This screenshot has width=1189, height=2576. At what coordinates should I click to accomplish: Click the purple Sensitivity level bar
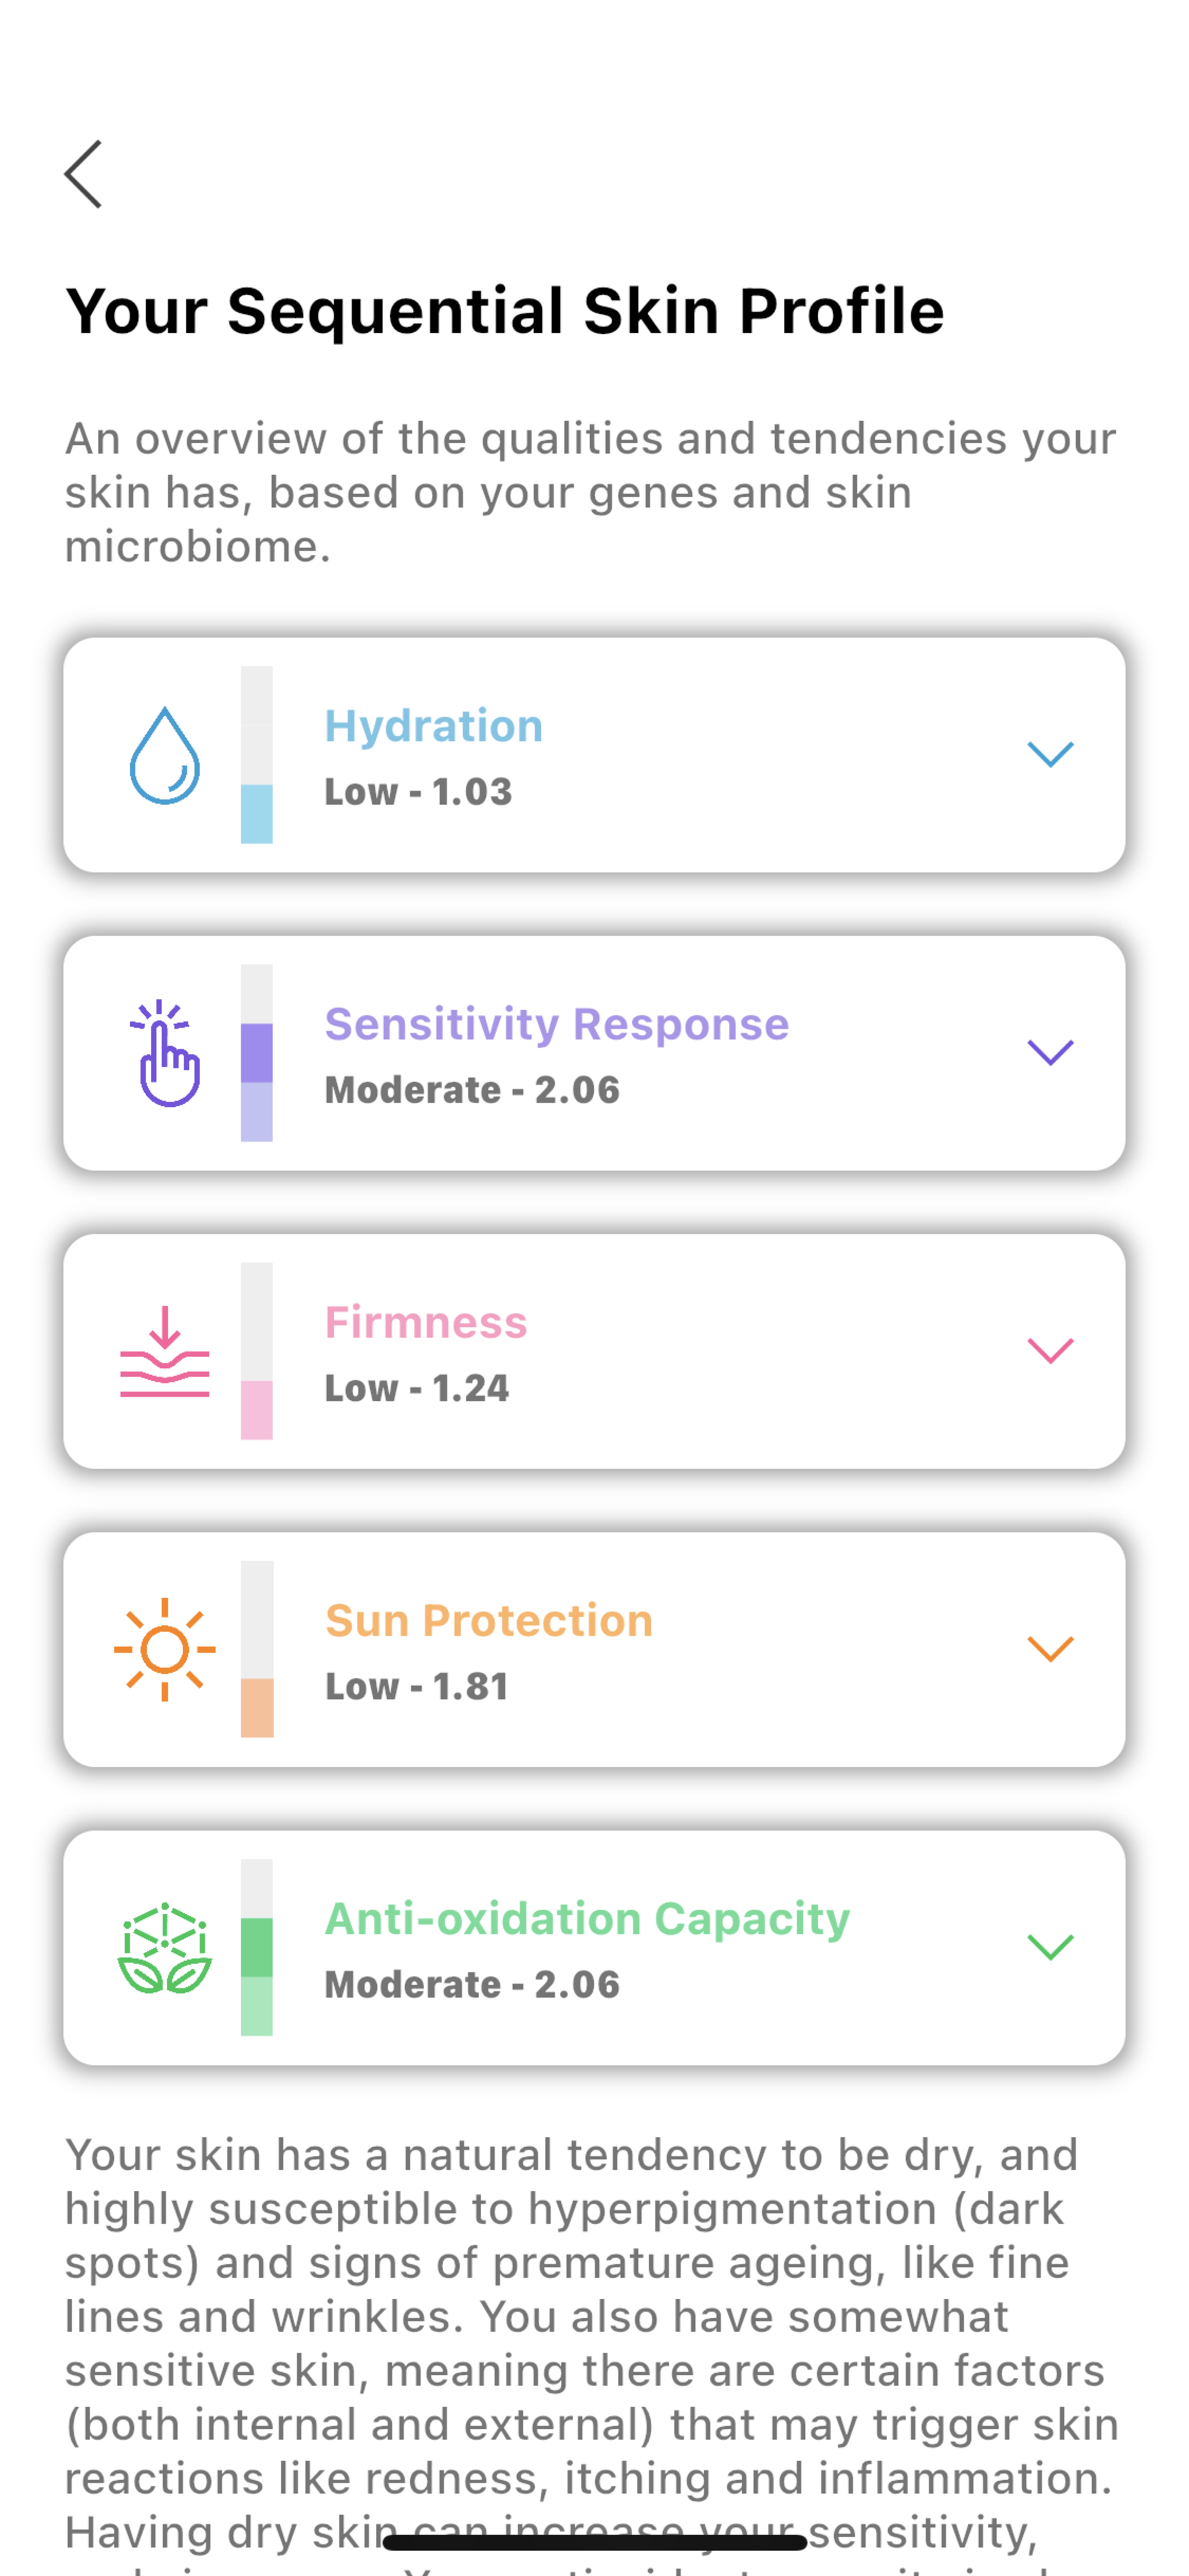(257, 1053)
